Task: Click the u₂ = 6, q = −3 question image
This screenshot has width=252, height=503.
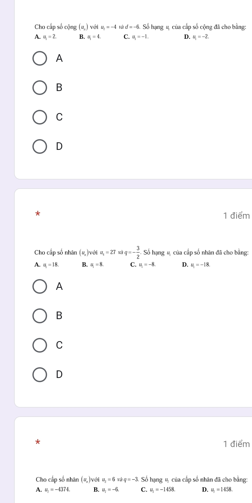Action: point(141,484)
